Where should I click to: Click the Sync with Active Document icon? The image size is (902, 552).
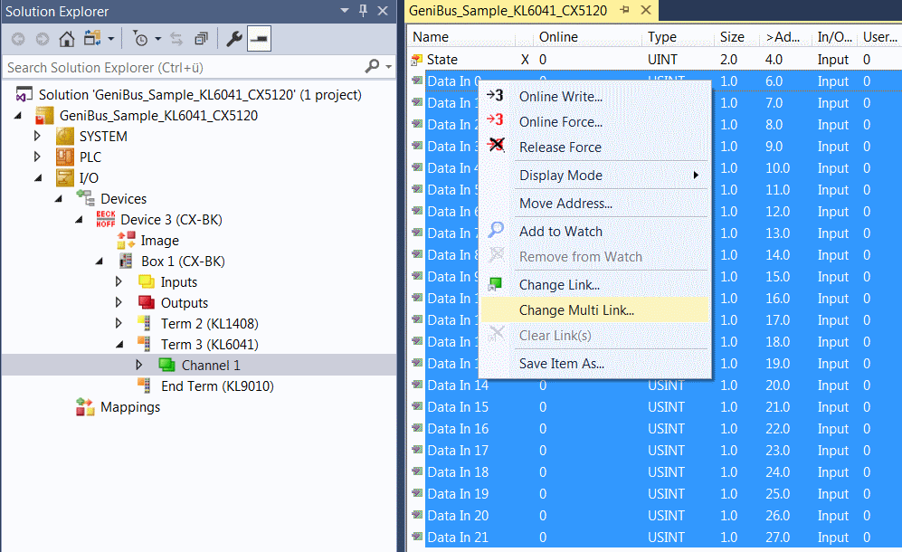(x=176, y=39)
